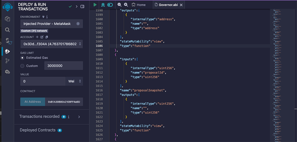Open the Wei unit dropdown

[74, 81]
